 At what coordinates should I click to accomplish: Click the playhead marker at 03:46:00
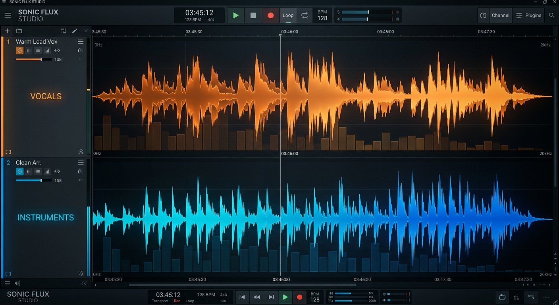tap(280, 36)
